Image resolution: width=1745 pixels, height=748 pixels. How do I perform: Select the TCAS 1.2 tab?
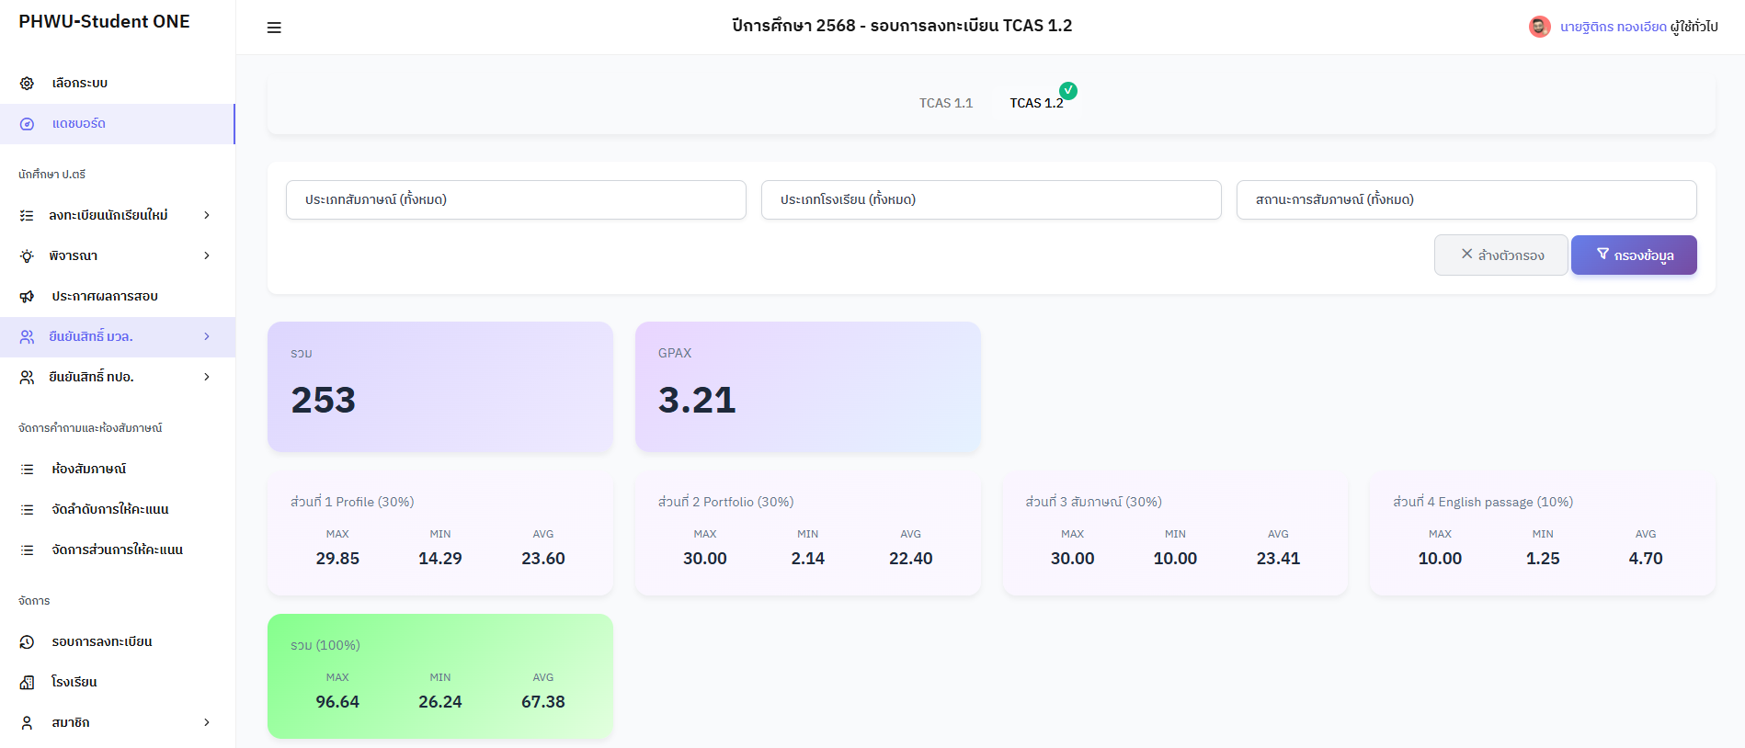point(1036,103)
